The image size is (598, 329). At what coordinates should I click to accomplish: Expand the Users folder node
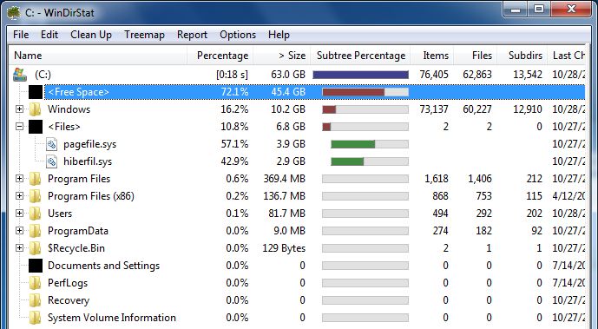click(19, 214)
